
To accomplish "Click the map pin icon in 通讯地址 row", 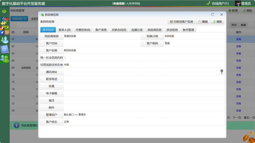I will tap(222, 72).
